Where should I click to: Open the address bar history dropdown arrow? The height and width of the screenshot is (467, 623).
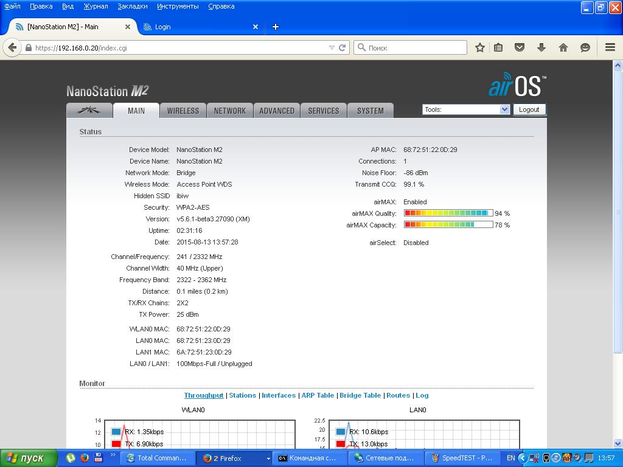332,48
